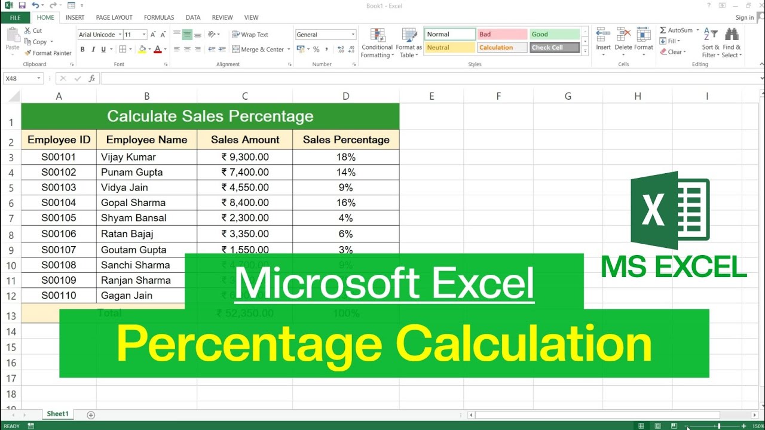Select the Sheet1 tab

58,414
